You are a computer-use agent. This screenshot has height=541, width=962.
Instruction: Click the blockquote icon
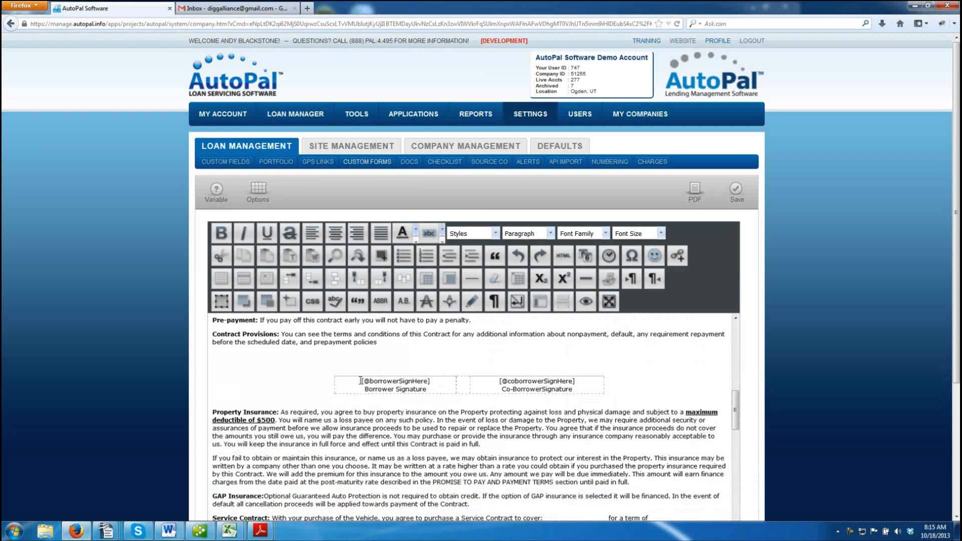[495, 256]
